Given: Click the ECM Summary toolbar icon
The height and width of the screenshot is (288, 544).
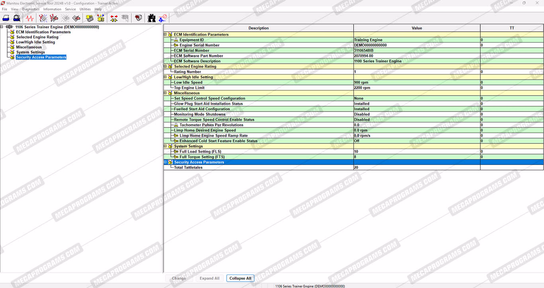Looking at the screenshot, I should point(90,18).
